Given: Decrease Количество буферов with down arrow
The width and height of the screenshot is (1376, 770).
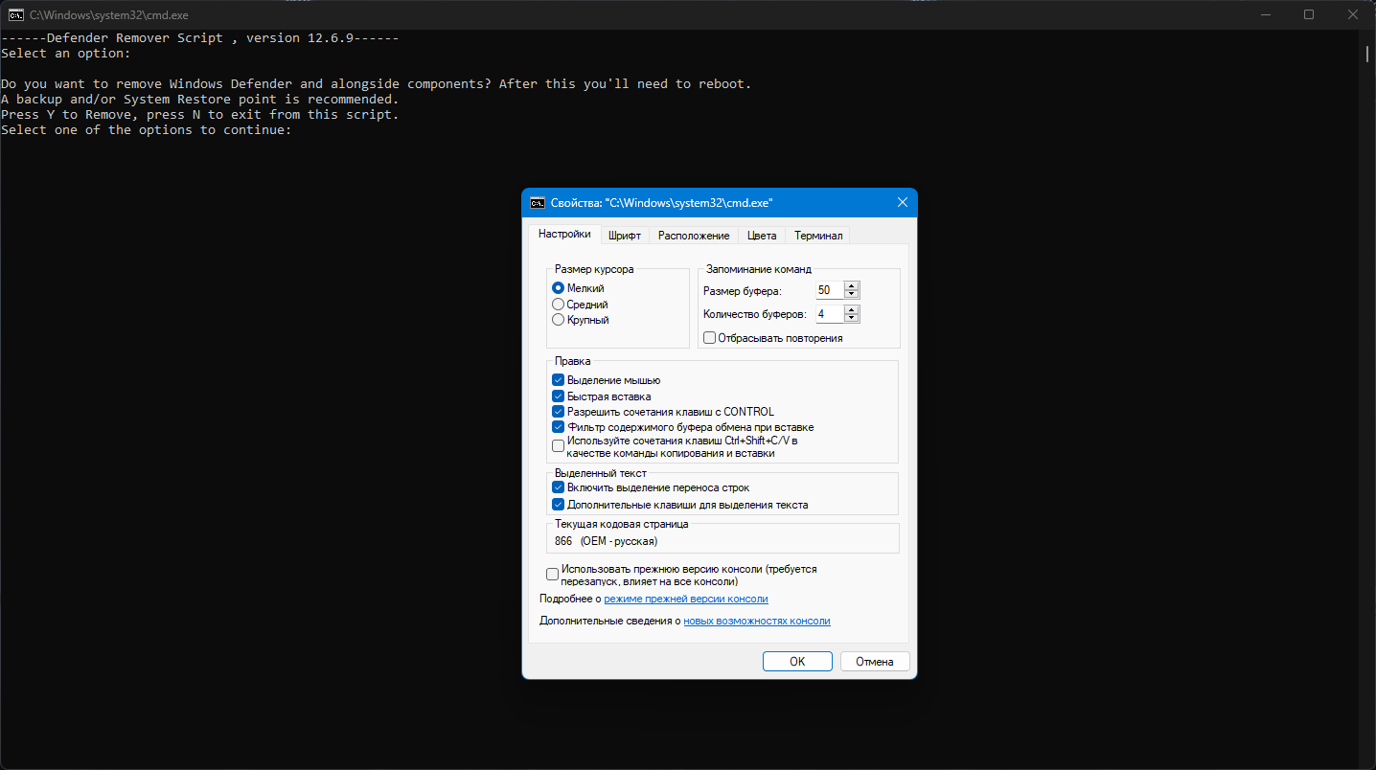Looking at the screenshot, I should coord(852,318).
